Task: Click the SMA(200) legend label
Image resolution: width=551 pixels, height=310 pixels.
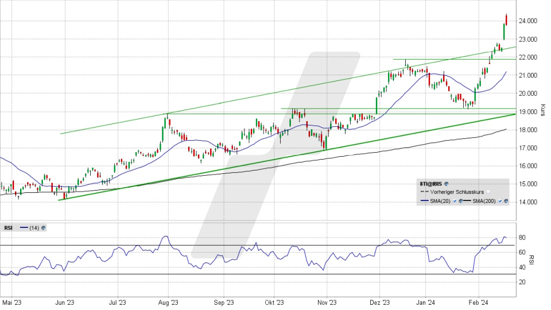Action: (x=484, y=201)
